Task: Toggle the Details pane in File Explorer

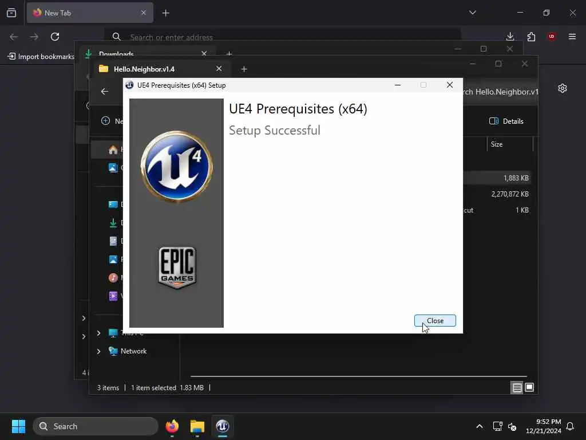Action: point(506,121)
